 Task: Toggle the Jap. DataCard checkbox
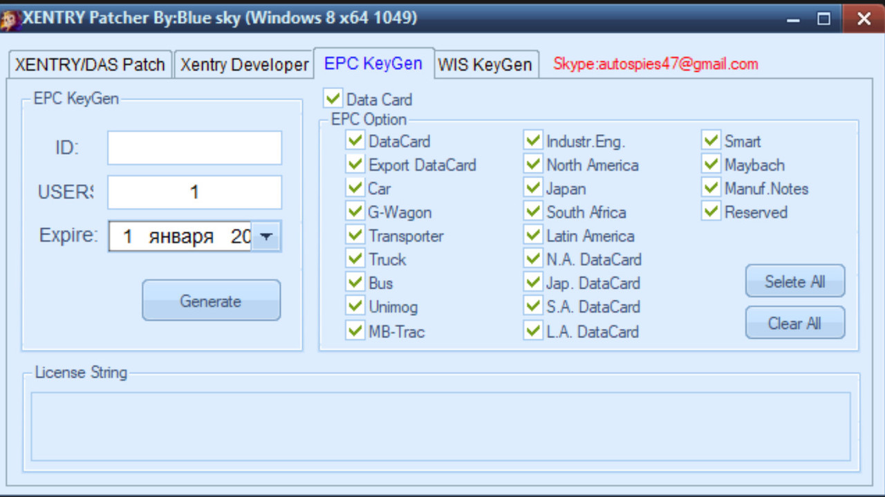click(532, 283)
